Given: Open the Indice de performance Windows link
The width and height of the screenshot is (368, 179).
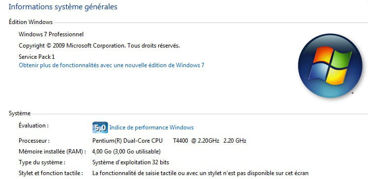Looking at the screenshot, I should pos(151,128).
